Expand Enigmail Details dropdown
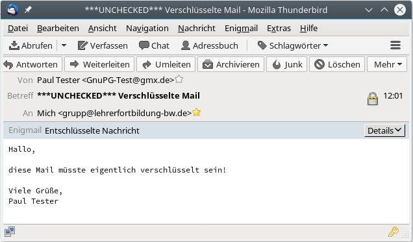Viewport: 413px width, 242px height. (384, 130)
